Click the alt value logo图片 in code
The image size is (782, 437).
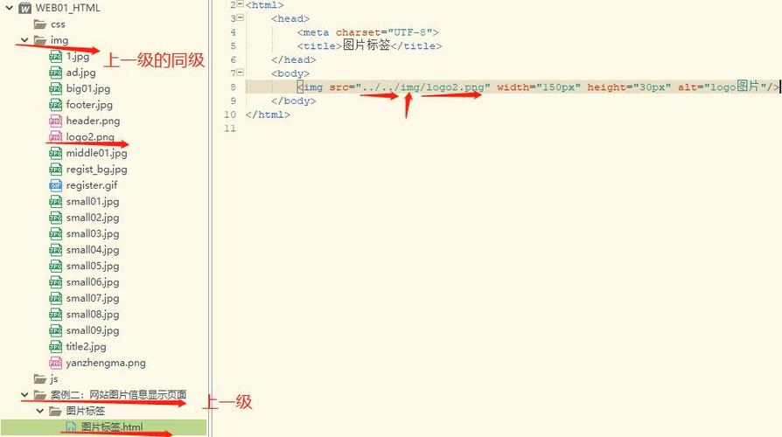click(735, 87)
